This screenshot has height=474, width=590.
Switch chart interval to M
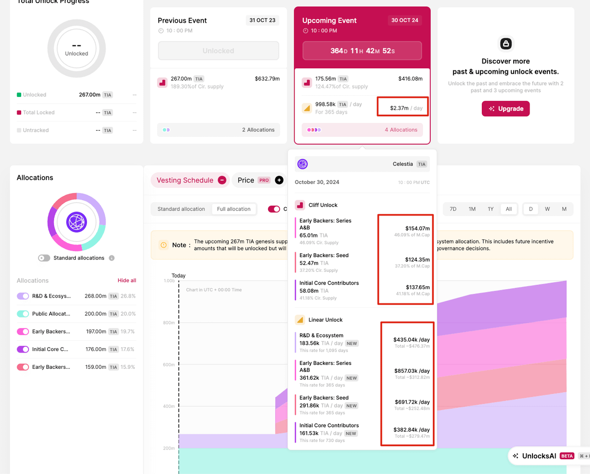[564, 209]
